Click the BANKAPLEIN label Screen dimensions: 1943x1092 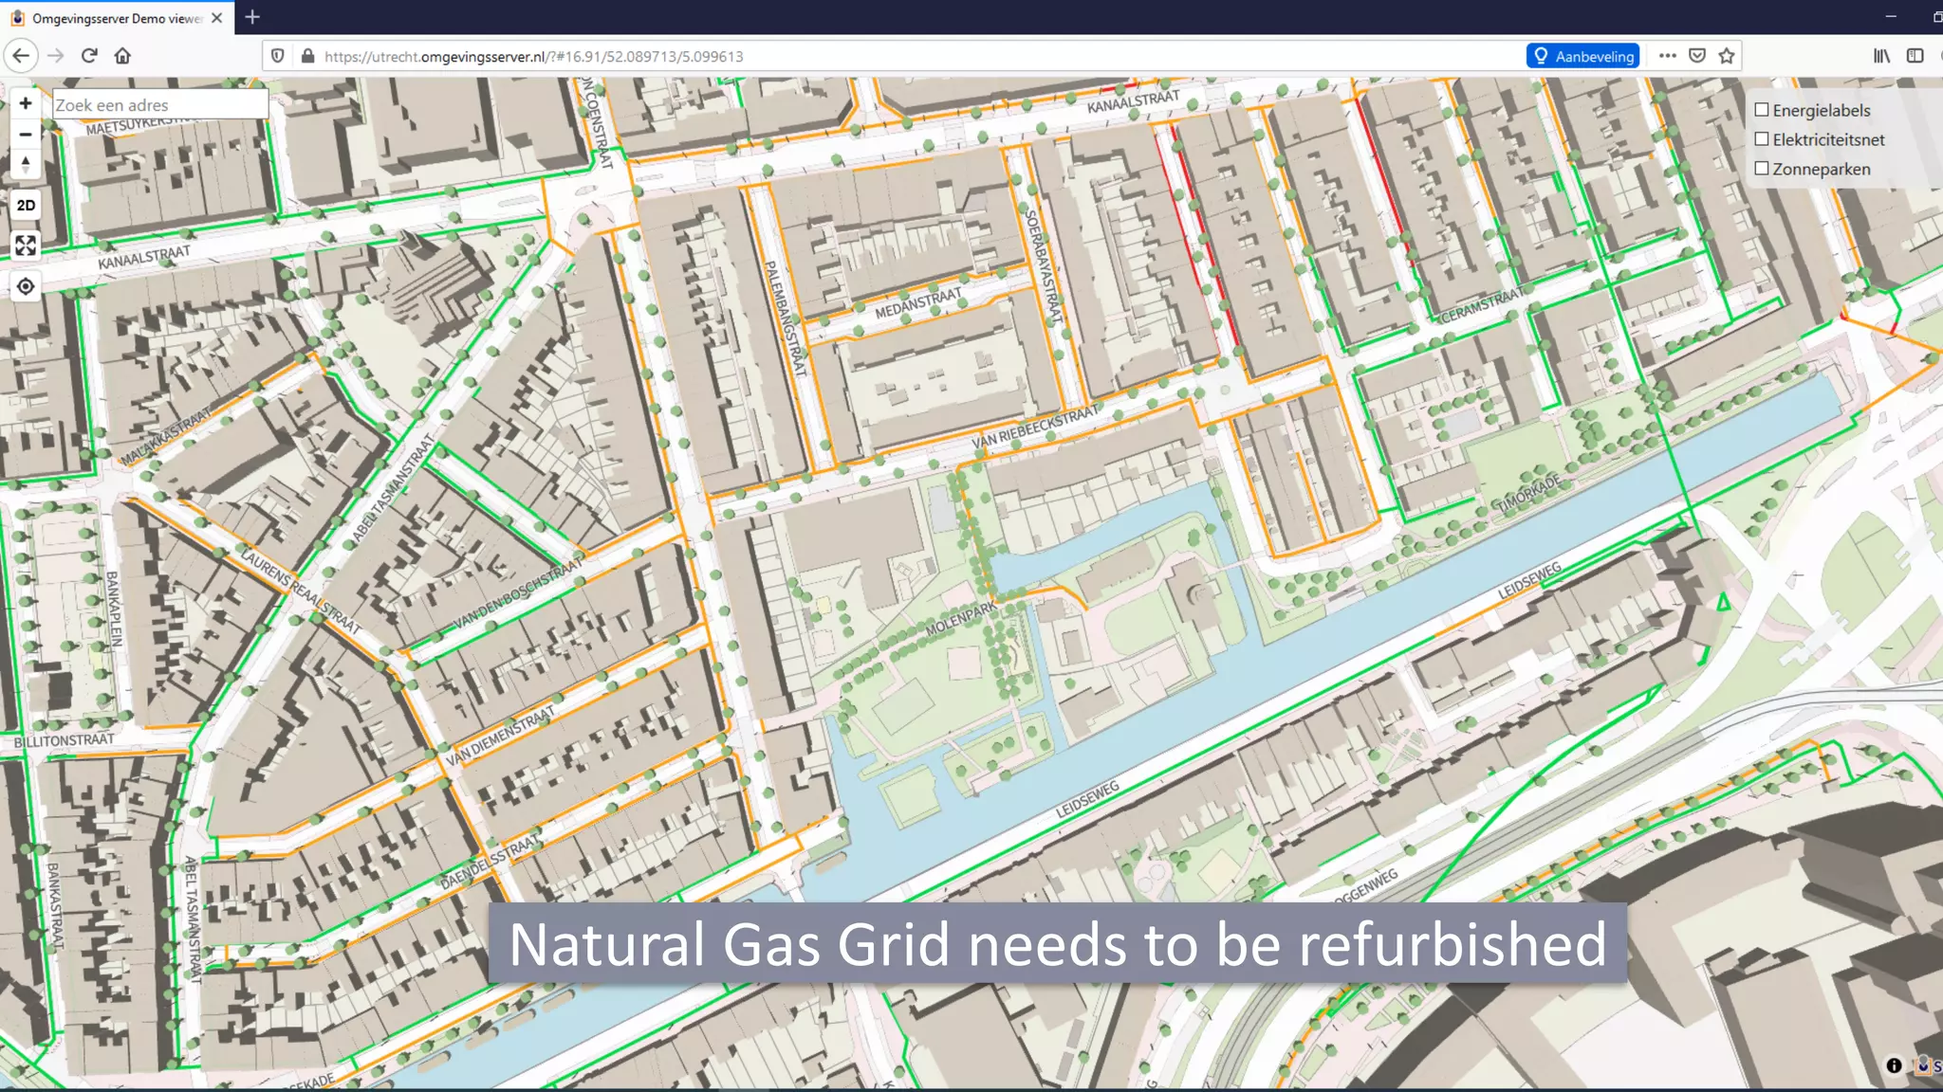tap(113, 609)
